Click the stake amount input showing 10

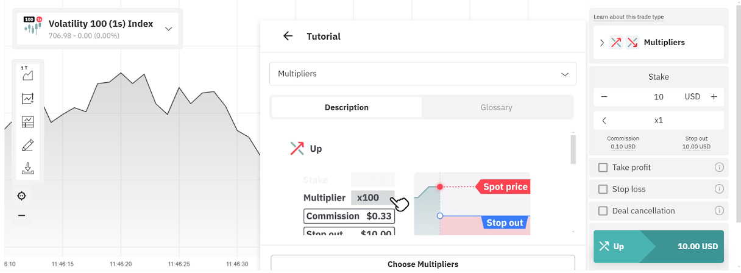659,96
